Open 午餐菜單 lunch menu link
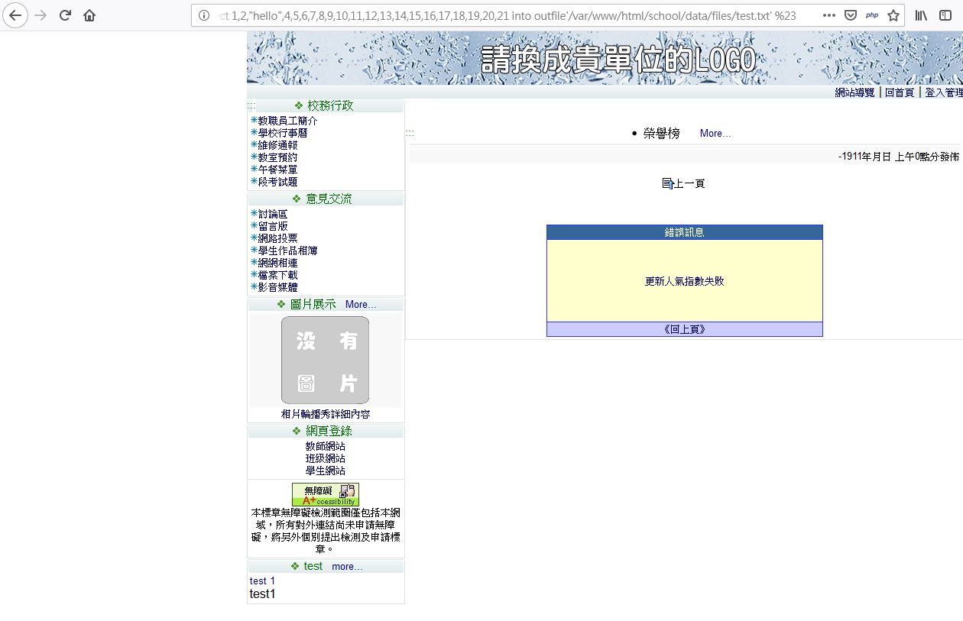The height and width of the screenshot is (621, 963). (277, 170)
